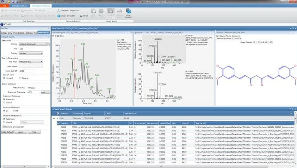Image resolution: width=297 pixels, height=168 pixels.
Task: Click the Help button
Action: coord(34,132)
